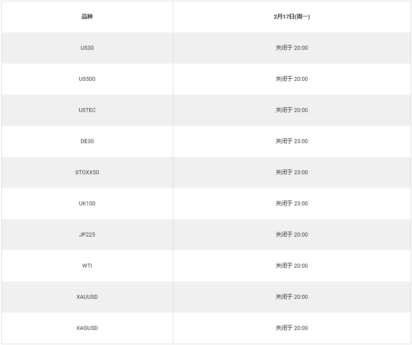This screenshot has width=412, height=345.
Task: Select the DE30 symbol cell
Action: (87, 141)
